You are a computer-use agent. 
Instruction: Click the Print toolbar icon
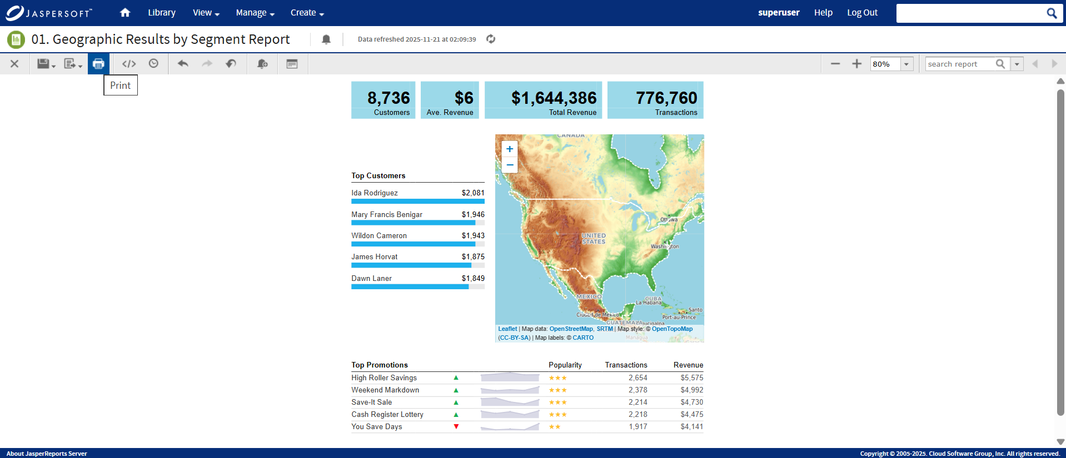(98, 64)
